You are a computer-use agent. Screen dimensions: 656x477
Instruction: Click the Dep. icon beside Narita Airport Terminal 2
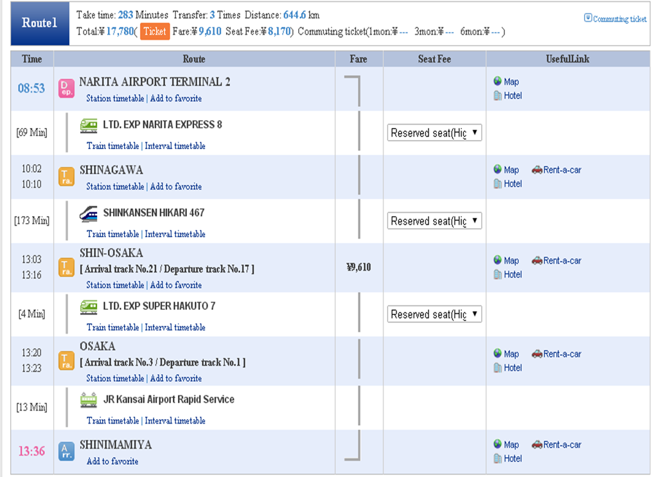(66, 88)
